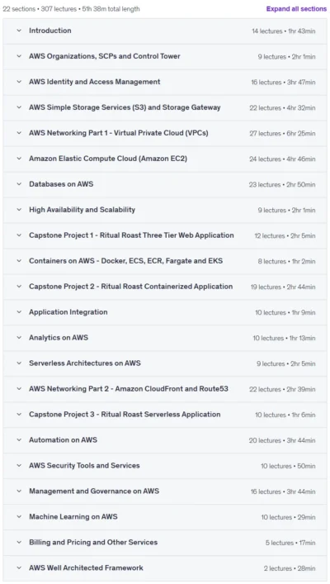Click the Expand all sections link
This screenshot has width=330, height=584.
click(296, 9)
